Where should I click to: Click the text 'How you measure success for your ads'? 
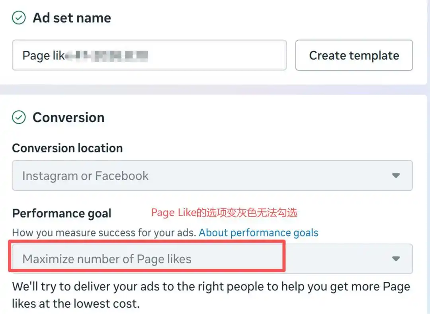pyautogui.click(x=104, y=233)
